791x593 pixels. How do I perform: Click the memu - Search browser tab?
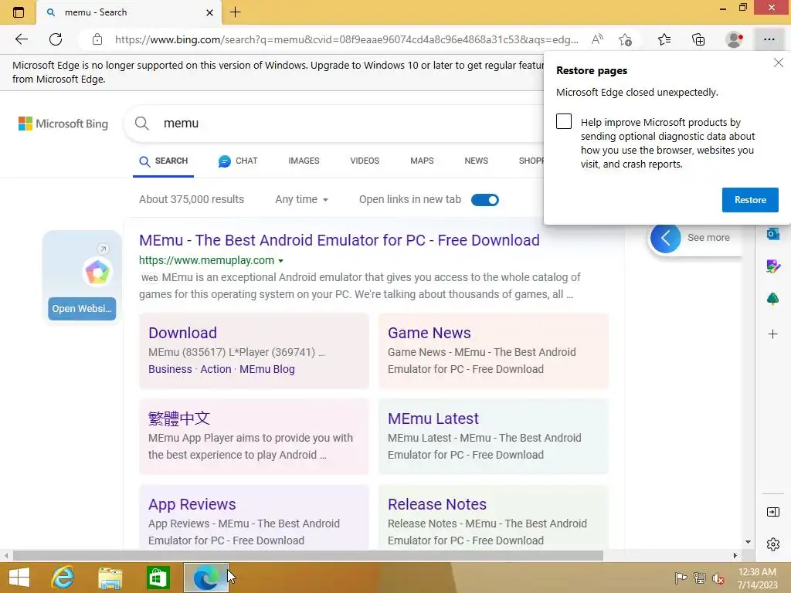coord(129,12)
